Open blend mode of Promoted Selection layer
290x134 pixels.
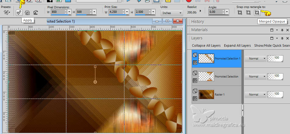click(255, 76)
